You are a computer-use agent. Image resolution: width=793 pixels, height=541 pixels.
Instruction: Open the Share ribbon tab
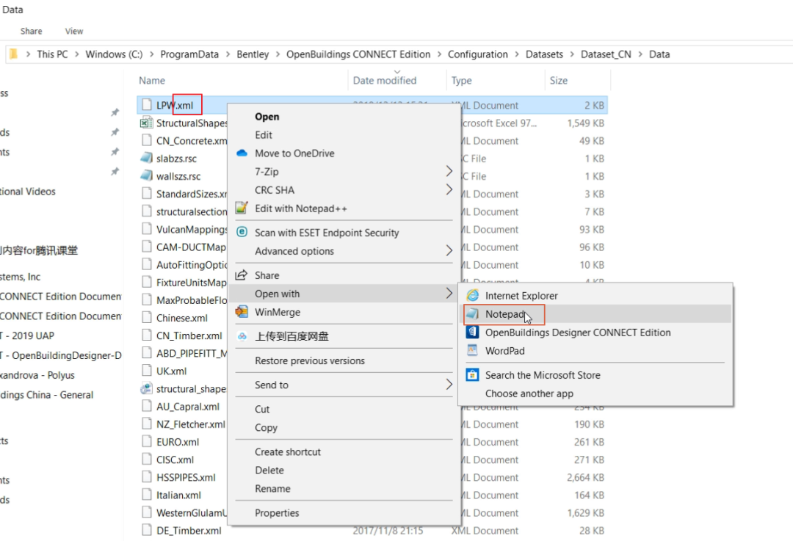(32, 31)
